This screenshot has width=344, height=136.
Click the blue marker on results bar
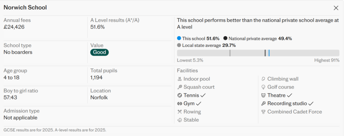point(269,53)
